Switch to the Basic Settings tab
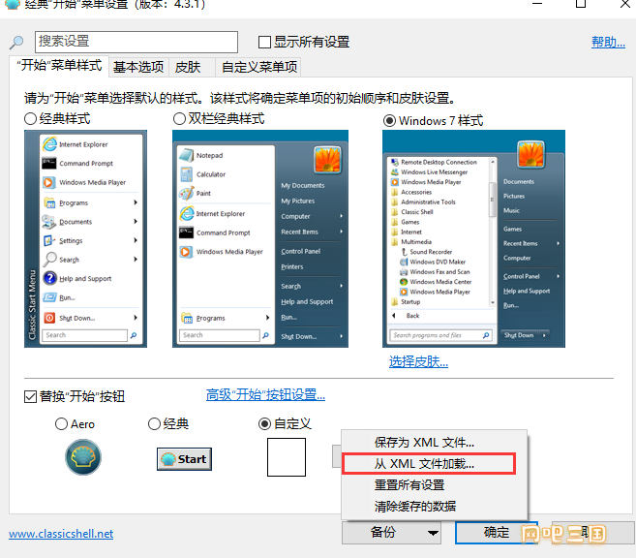The width and height of the screenshot is (636, 558). pyautogui.click(x=138, y=67)
